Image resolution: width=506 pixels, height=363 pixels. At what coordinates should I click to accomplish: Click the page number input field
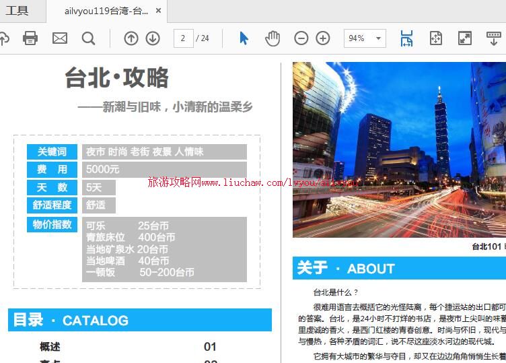click(x=183, y=38)
